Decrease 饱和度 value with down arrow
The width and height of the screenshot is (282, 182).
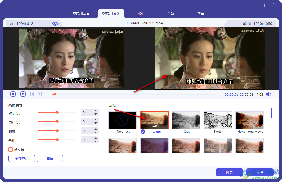point(96,123)
